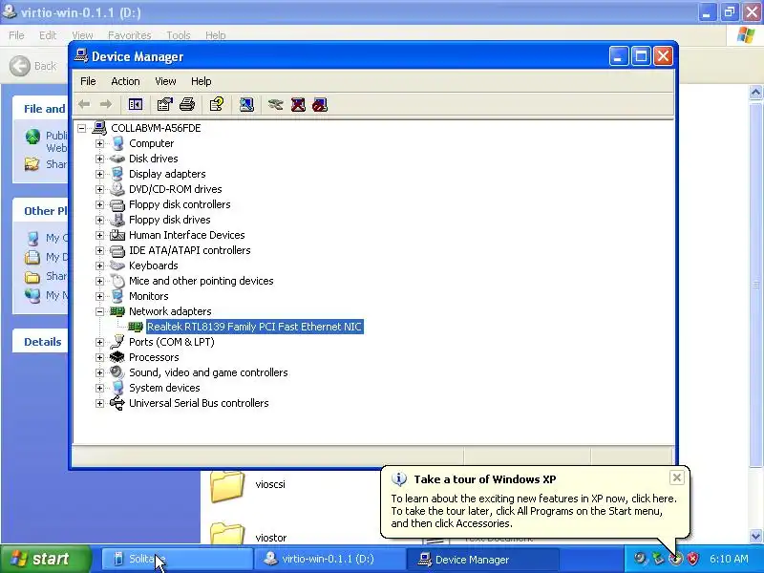Click the Ports (COM & LPT) icon
This screenshot has height=573, width=764.
tap(117, 342)
